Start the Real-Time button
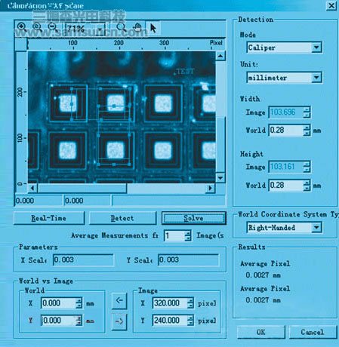 pyautogui.click(x=49, y=218)
